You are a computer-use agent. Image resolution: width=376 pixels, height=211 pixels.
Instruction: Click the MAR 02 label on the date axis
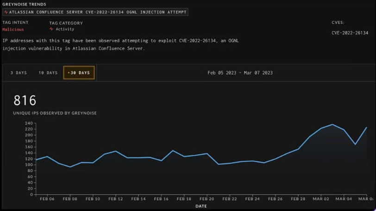coord(321,199)
